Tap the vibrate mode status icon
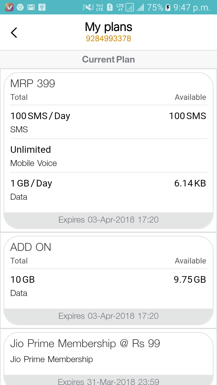Image resolution: width=217 pixels, height=385 pixels. 88,7
